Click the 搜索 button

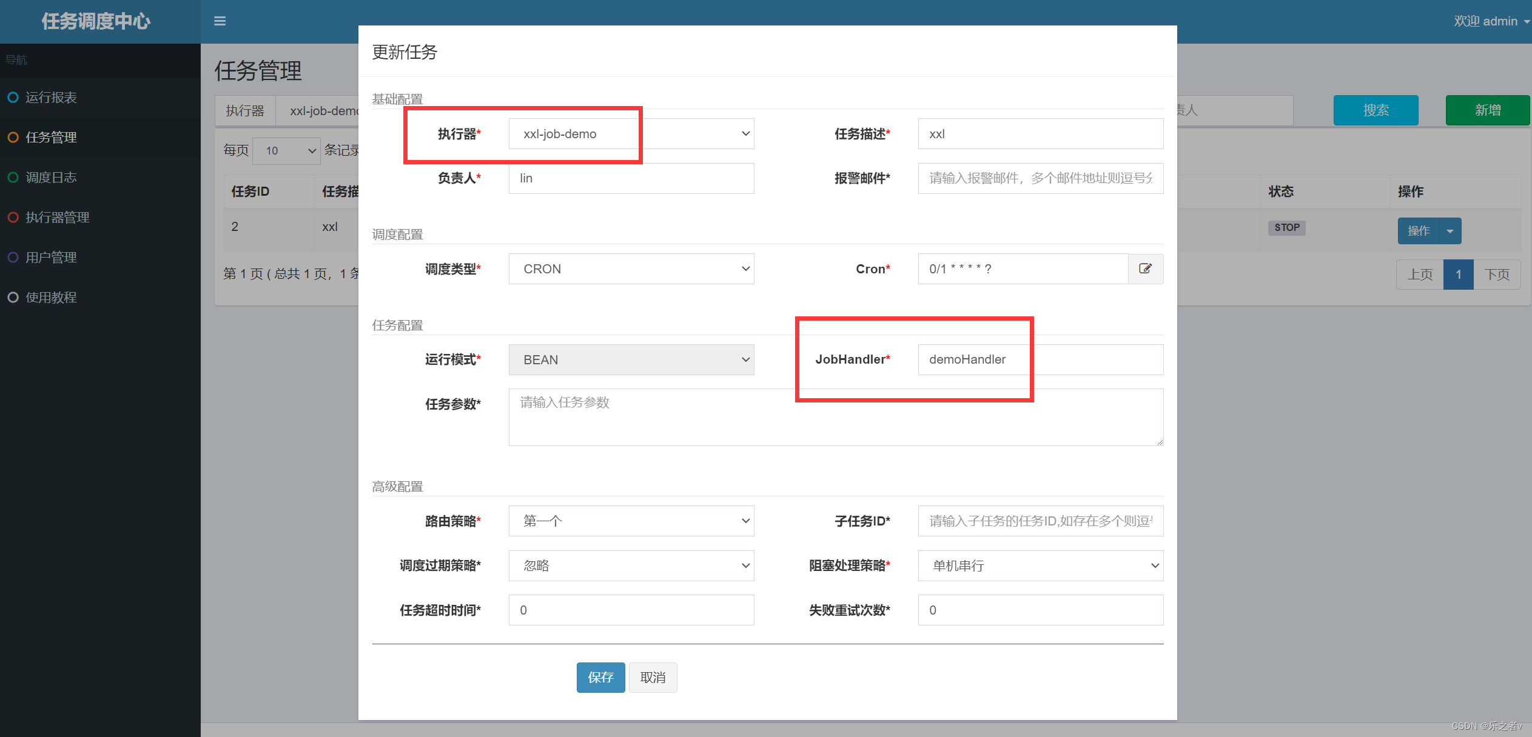coord(1376,110)
